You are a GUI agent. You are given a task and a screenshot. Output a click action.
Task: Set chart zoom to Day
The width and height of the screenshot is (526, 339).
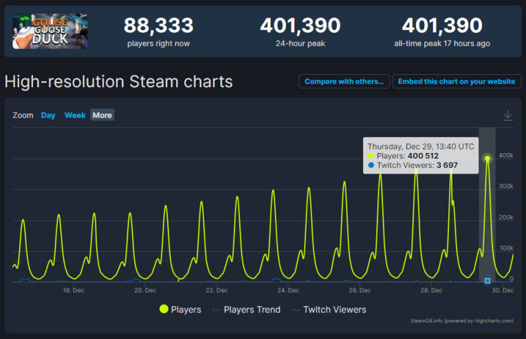point(48,115)
